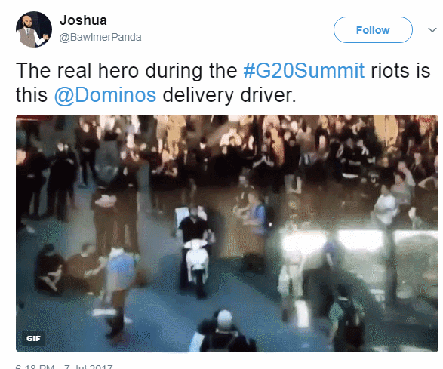Click the person in white shirt in GIF
This screenshot has height=369, width=443.
click(386, 208)
